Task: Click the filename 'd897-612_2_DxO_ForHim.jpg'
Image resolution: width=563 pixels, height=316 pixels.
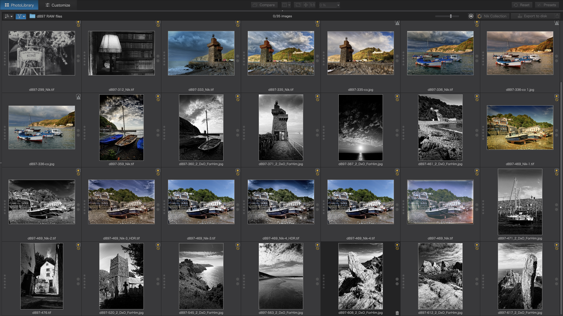Action: 441,312
